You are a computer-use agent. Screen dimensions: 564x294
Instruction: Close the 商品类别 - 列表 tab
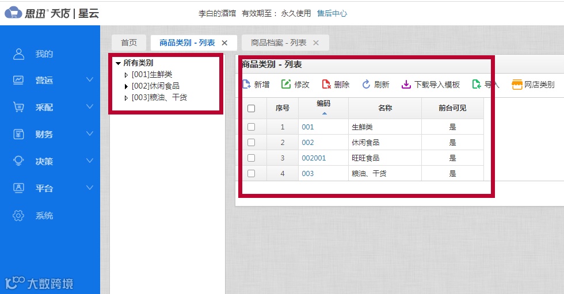(x=224, y=43)
